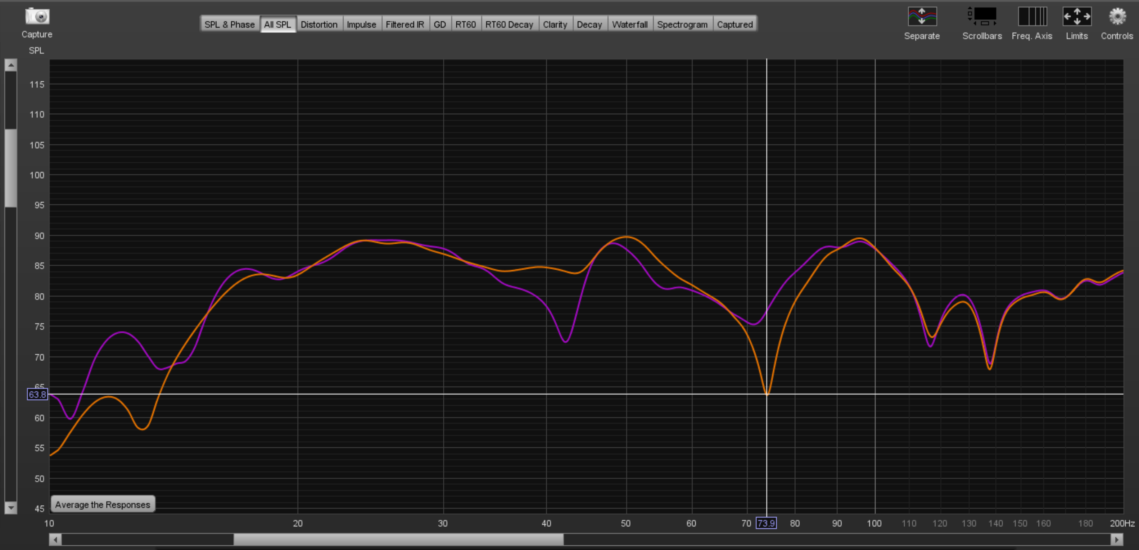The image size is (1139, 550).
Task: Click horizontal scrollbar right arrow
Action: pyautogui.click(x=1117, y=540)
